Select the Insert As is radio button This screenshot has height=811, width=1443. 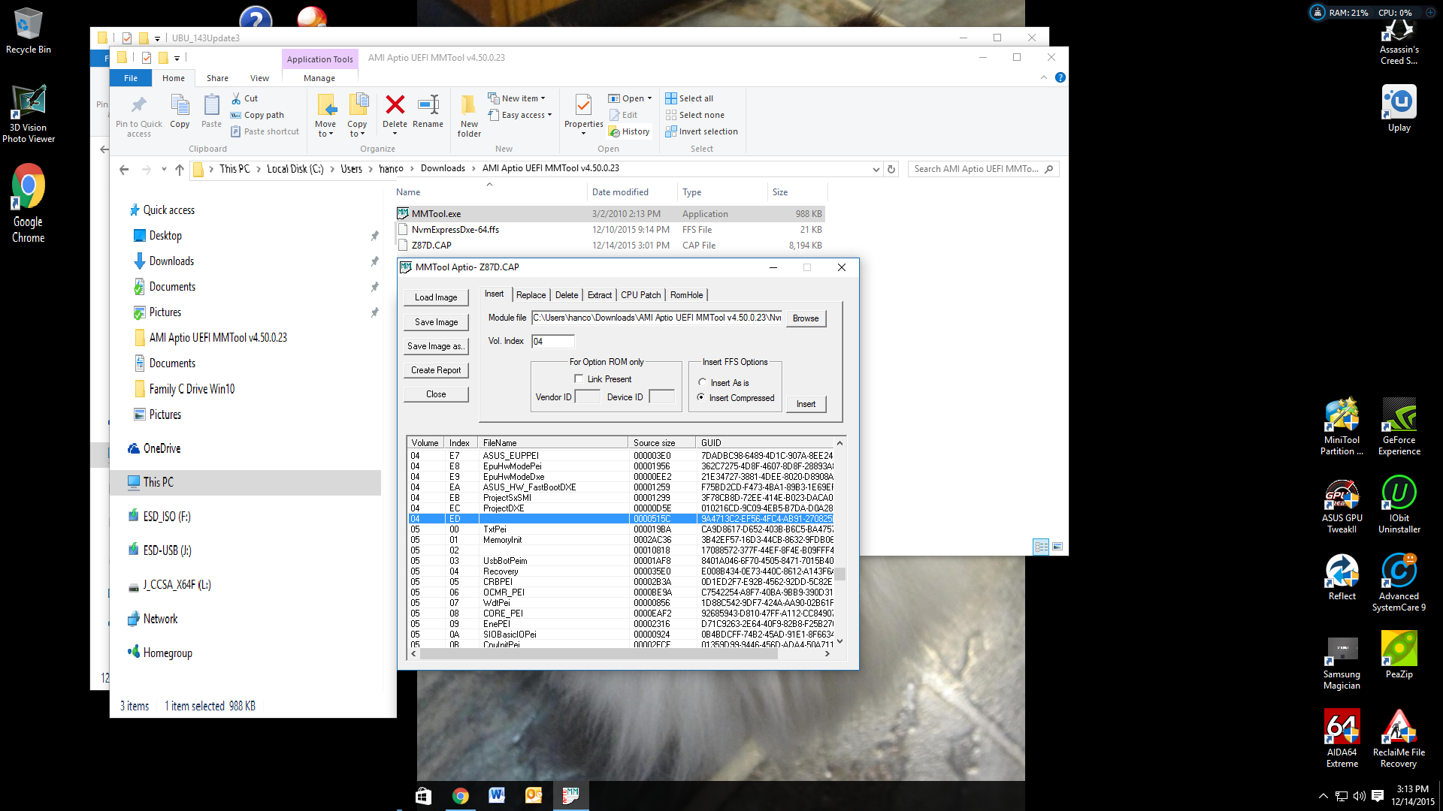[x=702, y=382]
